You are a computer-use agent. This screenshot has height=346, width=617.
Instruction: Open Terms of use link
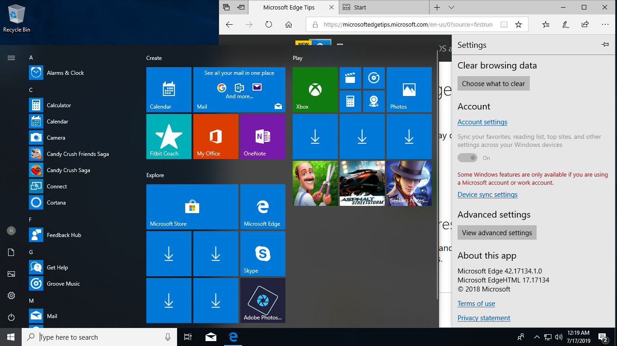pos(476,304)
